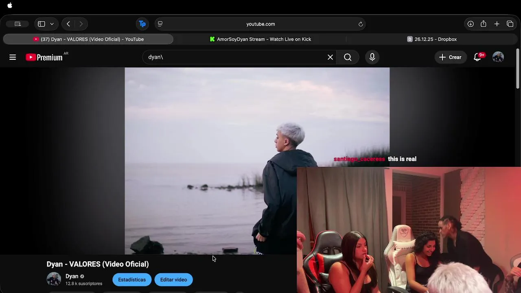Open Estadísticas for the video
Screen dimensions: 521x293
tap(132, 280)
